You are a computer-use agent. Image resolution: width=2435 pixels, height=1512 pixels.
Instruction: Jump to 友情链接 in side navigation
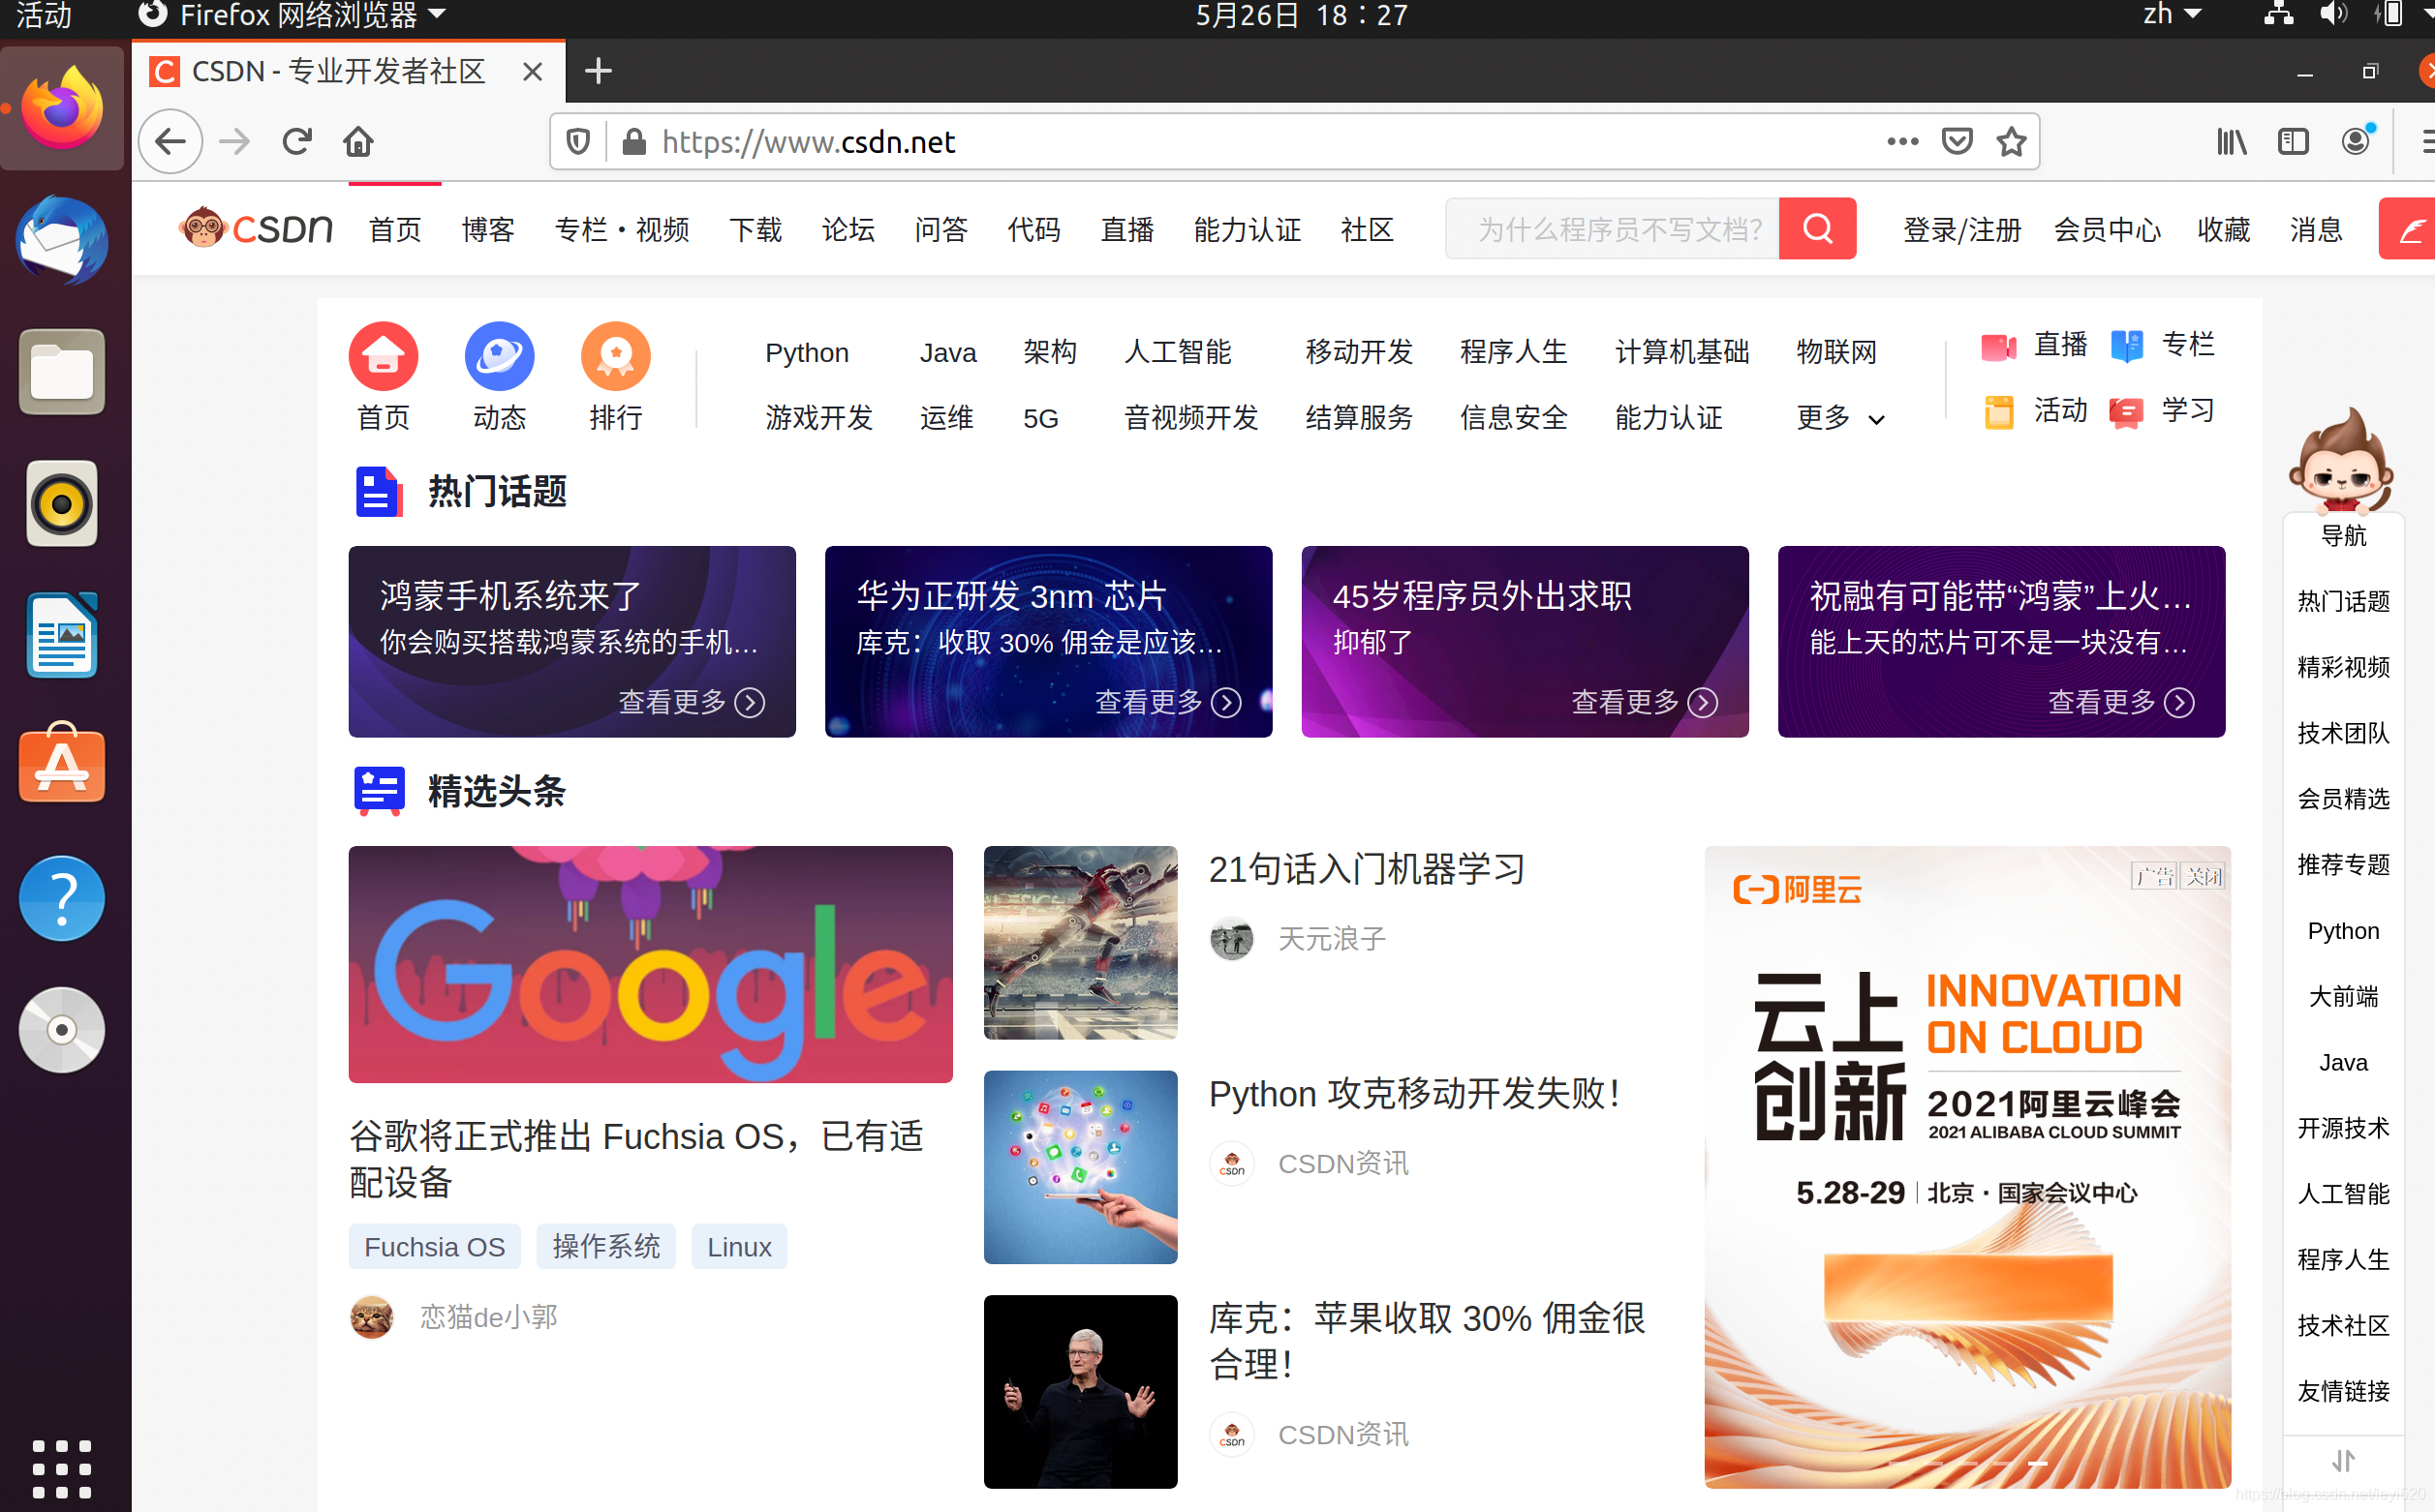click(2343, 1390)
